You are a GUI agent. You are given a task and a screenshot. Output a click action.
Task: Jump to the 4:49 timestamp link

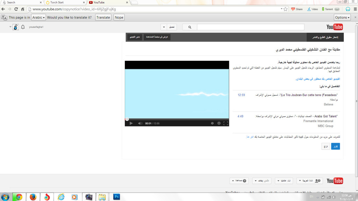240,116
